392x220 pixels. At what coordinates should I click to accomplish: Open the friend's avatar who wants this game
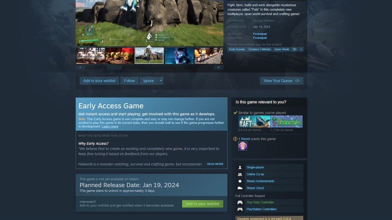point(242,146)
